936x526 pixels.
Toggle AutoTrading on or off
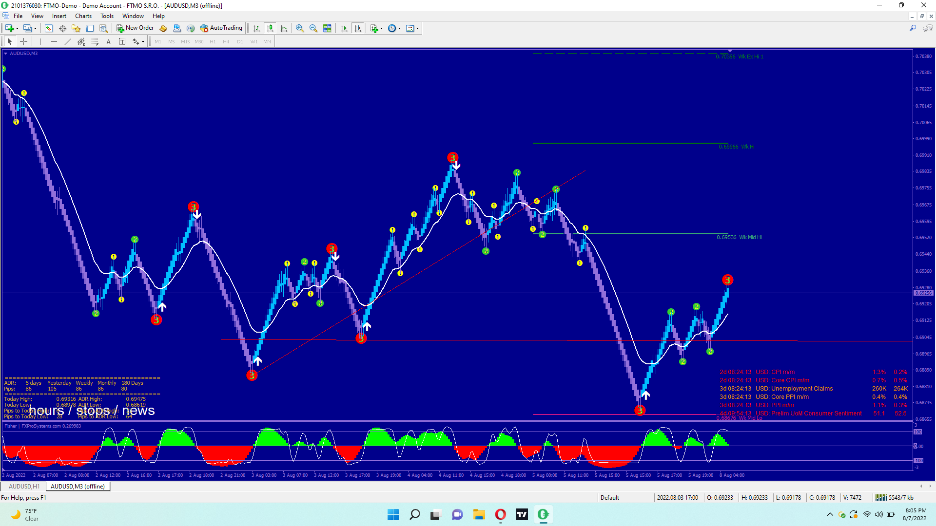[x=221, y=28]
